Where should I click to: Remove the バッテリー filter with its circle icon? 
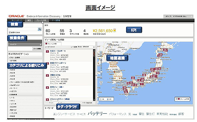coord(40,45)
